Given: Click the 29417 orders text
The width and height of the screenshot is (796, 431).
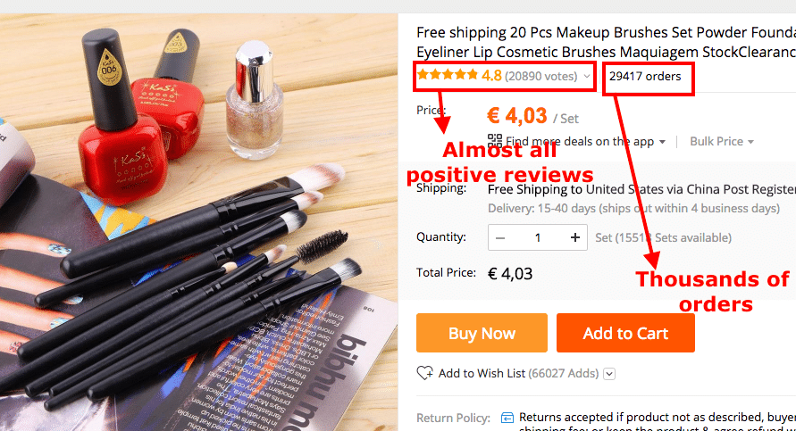Looking at the screenshot, I should tap(645, 76).
